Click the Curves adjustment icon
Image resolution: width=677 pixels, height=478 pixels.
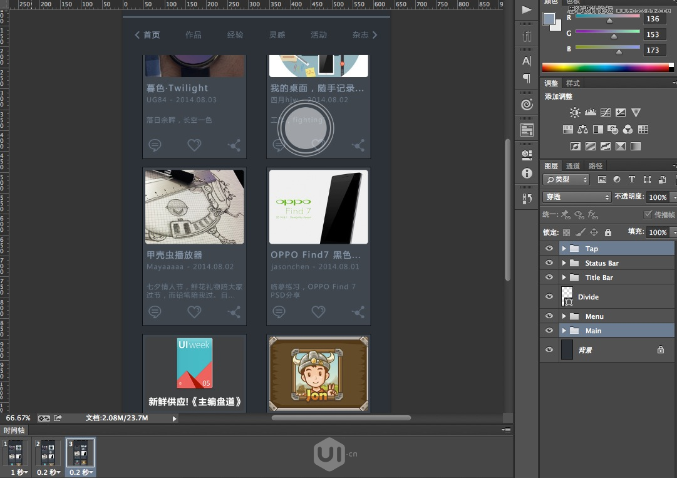click(606, 113)
